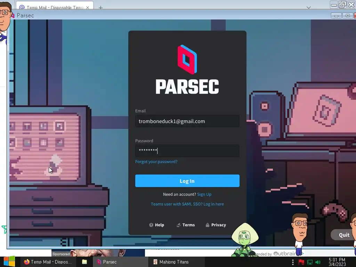Click the Help question mark icon
356x267 pixels.
(x=151, y=225)
